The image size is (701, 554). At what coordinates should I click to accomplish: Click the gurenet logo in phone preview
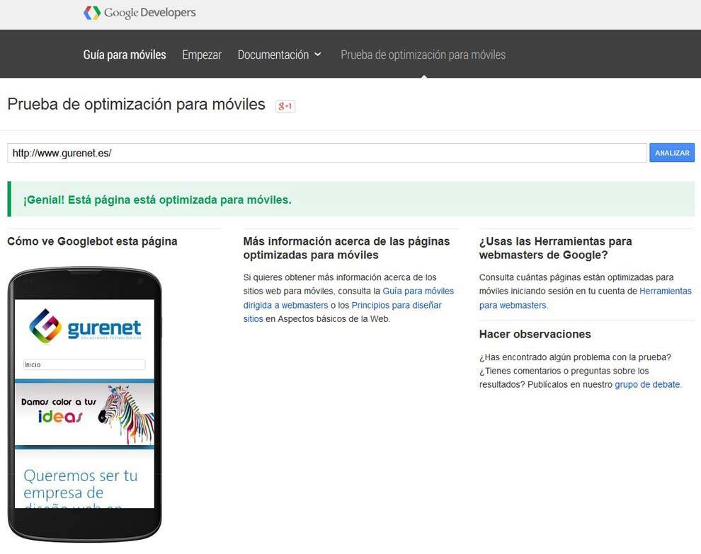tap(85, 326)
